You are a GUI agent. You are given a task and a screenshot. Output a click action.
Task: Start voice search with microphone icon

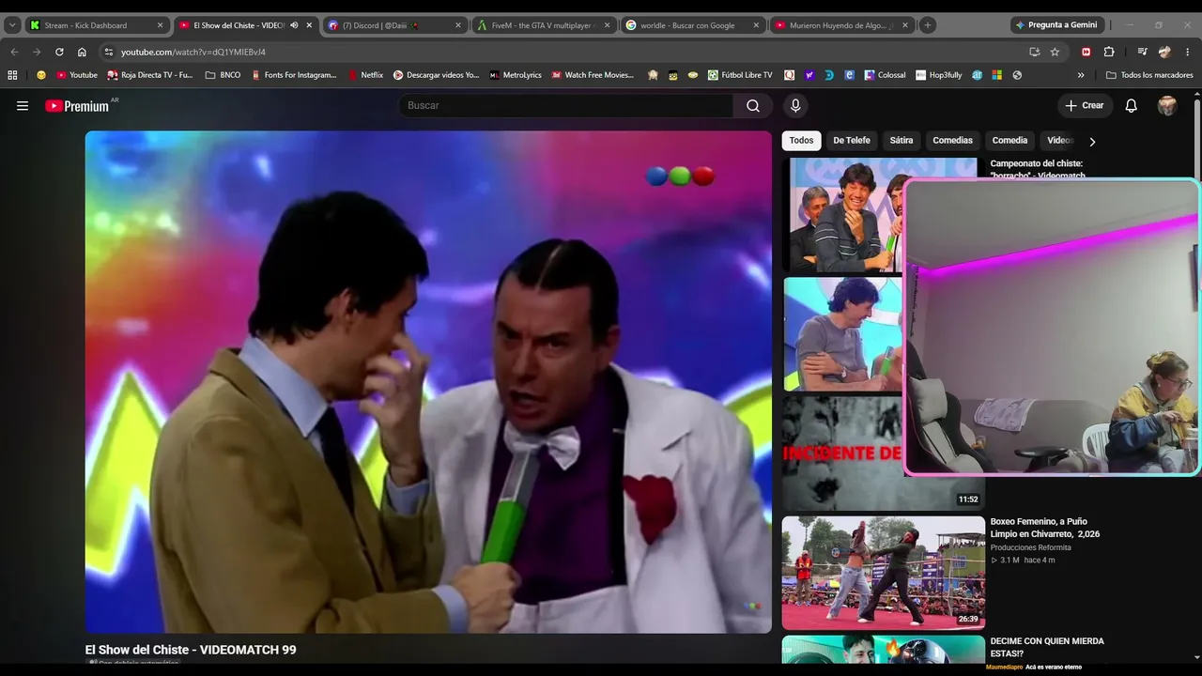point(795,106)
